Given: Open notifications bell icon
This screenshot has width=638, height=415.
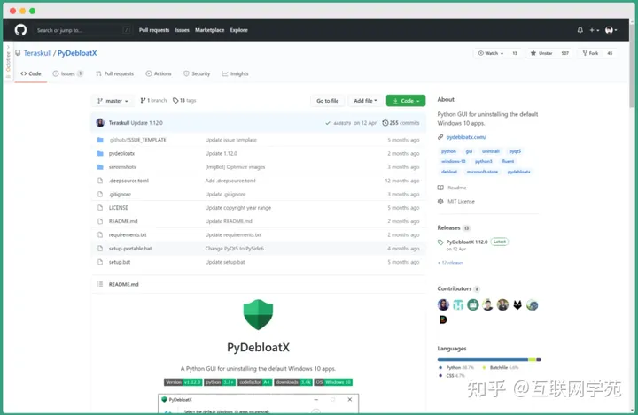Looking at the screenshot, I should click(x=580, y=30).
